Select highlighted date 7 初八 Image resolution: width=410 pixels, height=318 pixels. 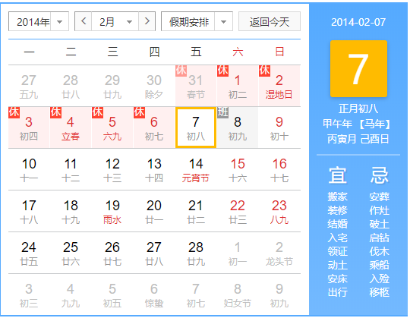point(196,128)
